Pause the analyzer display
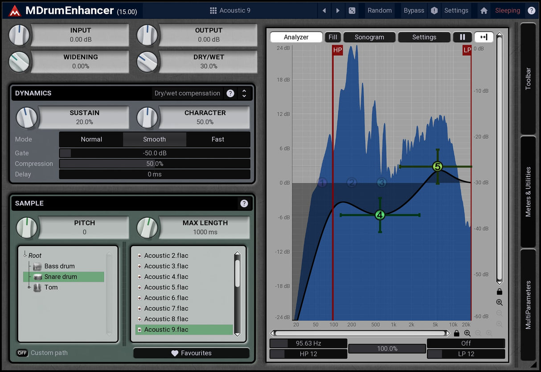Viewport: 541px width, 372px height. click(x=463, y=37)
